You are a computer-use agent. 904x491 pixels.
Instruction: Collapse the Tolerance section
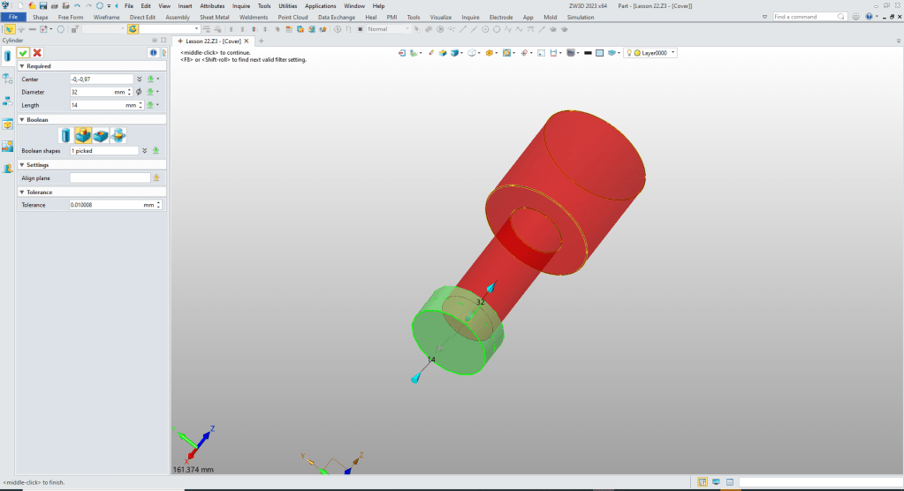coord(21,192)
